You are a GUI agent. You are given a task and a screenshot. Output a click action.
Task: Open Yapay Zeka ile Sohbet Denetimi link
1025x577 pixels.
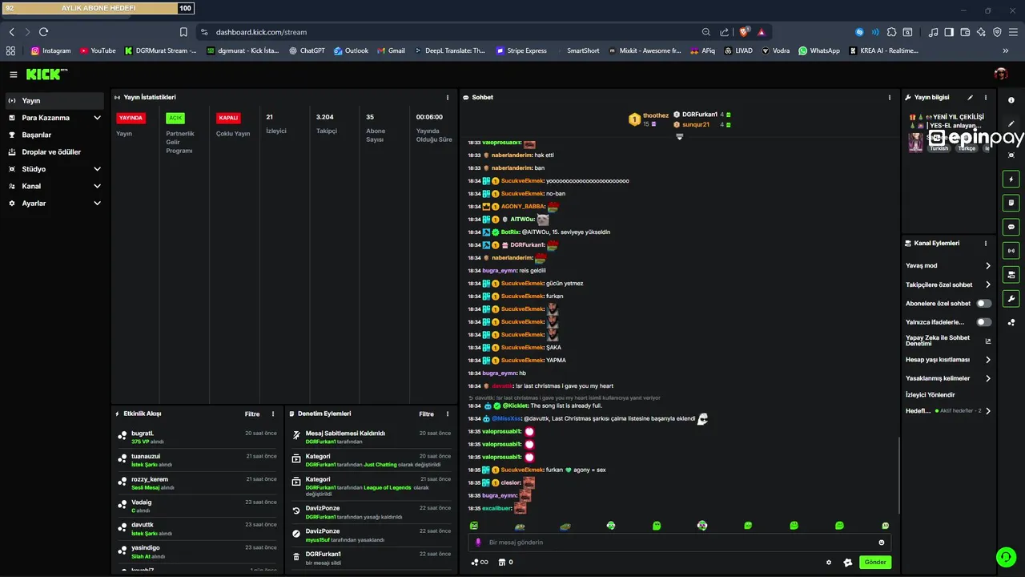(x=948, y=341)
